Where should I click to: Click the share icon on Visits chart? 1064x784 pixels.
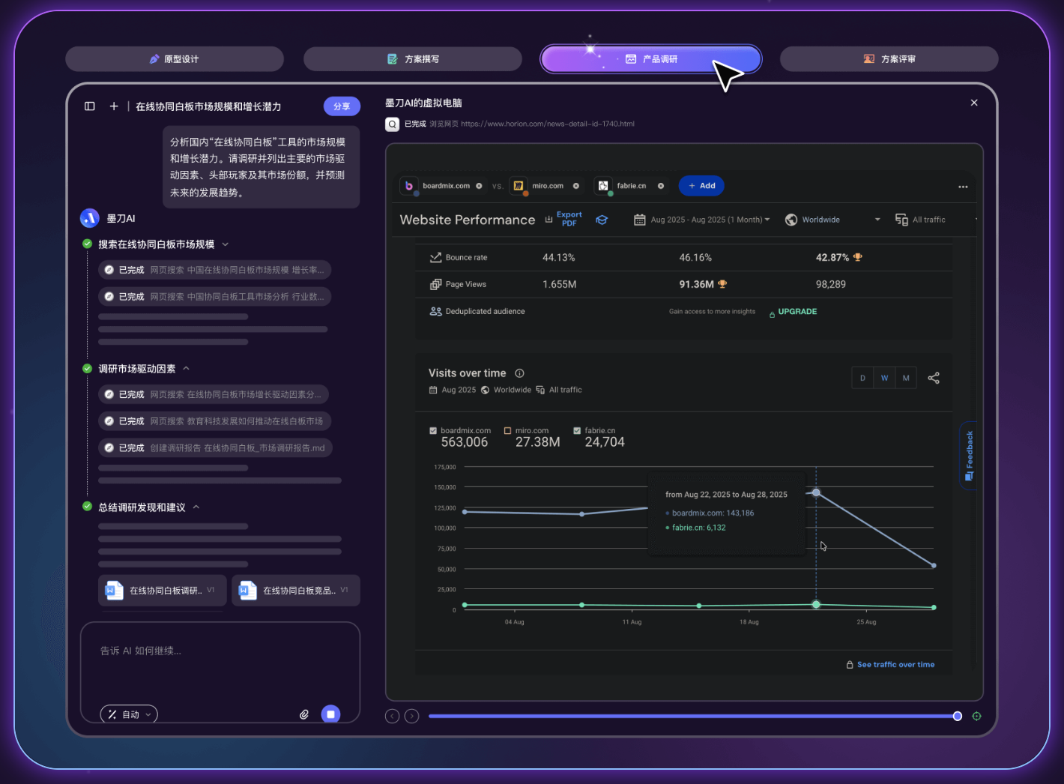tap(934, 378)
